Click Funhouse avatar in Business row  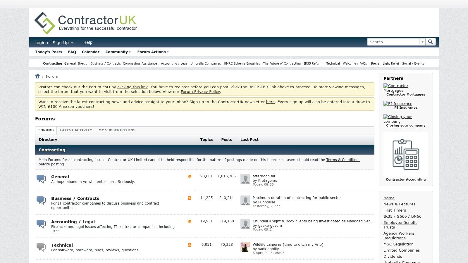[245, 200]
